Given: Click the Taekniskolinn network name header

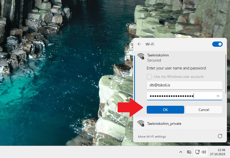Looking at the screenshot, I should point(158,55).
